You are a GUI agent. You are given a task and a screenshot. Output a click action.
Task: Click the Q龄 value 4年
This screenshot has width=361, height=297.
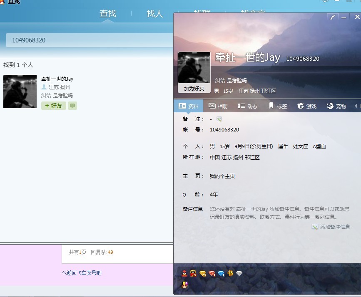pyautogui.click(x=214, y=194)
